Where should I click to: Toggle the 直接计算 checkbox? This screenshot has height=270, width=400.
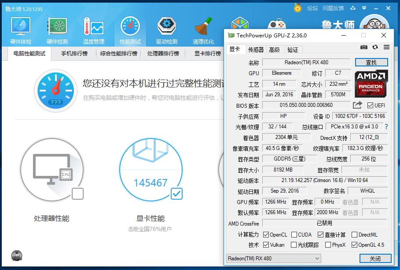(x=321, y=234)
